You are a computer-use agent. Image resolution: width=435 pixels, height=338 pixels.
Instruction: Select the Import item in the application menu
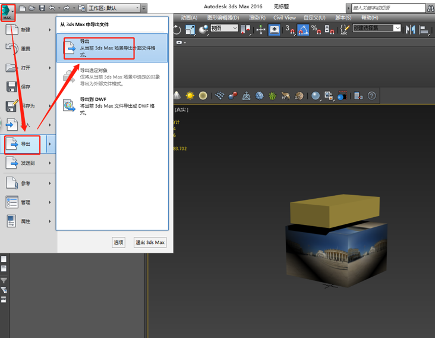tap(28, 125)
